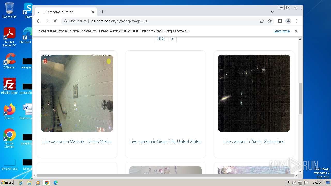Open volume control in tray
This screenshot has width=331, height=186.
294,183
